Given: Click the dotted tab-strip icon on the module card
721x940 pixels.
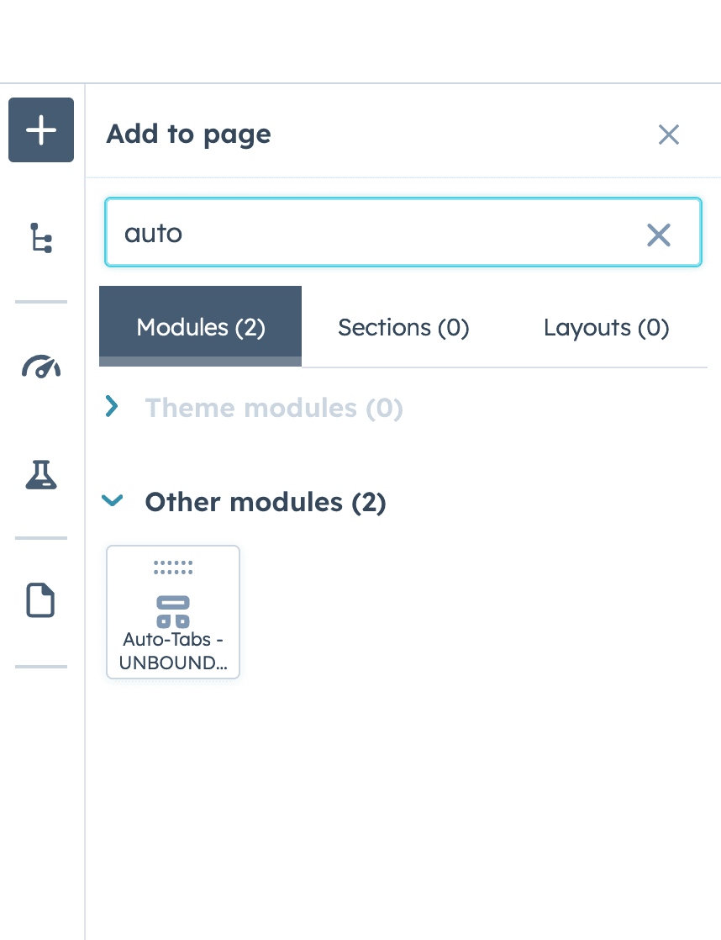Looking at the screenshot, I should point(173,568).
